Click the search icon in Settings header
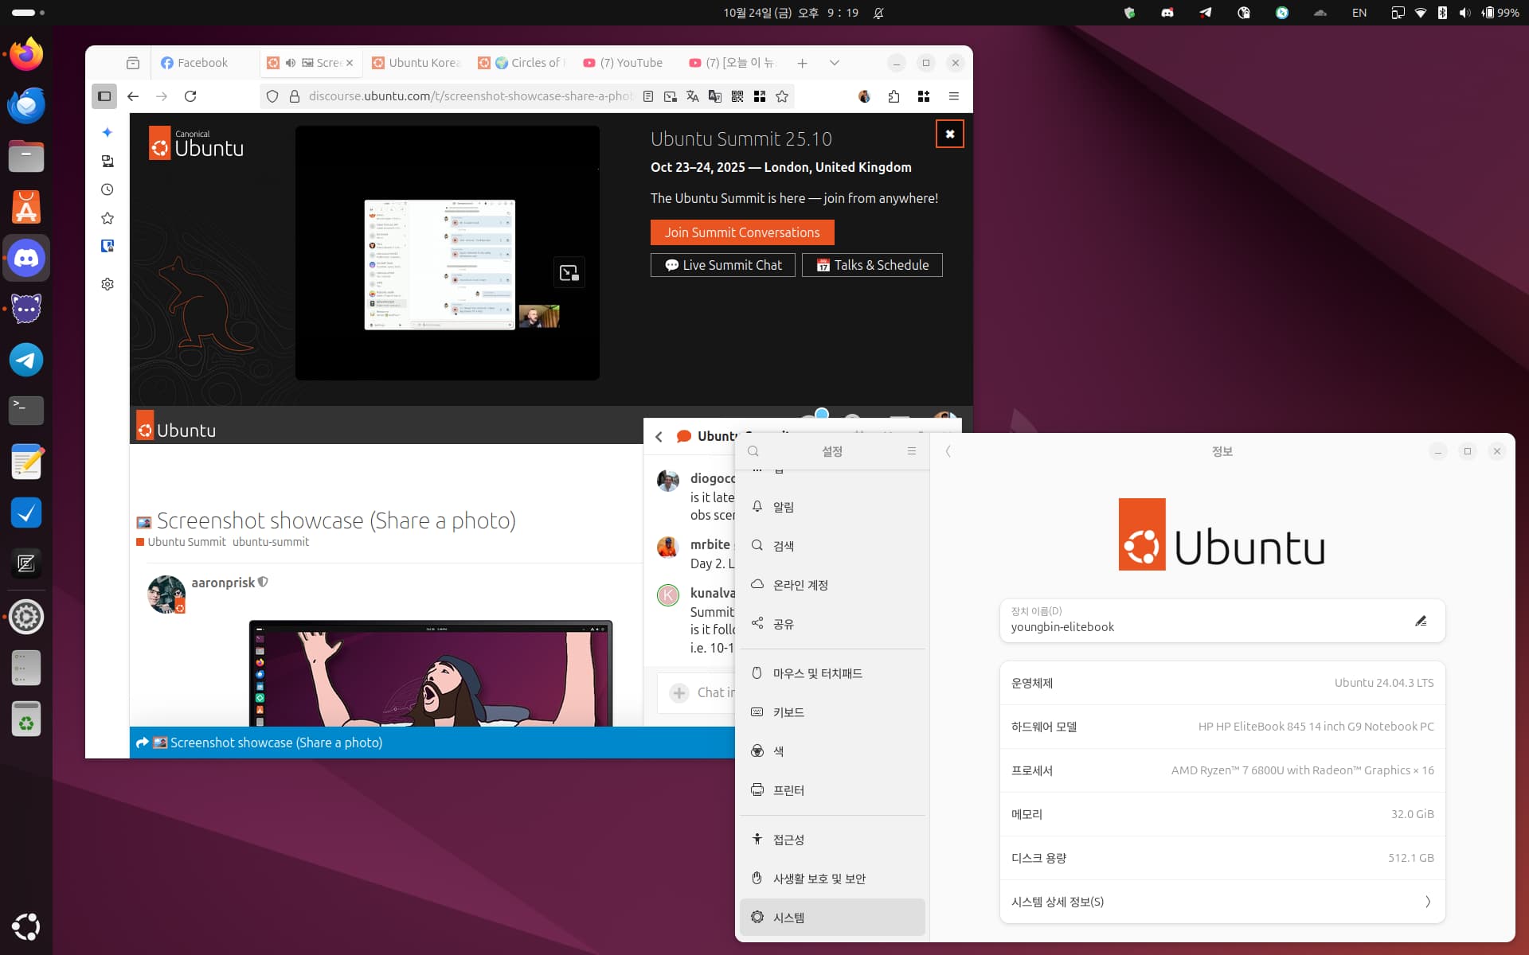The height and width of the screenshot is (955, 1529). click(753, 451)
